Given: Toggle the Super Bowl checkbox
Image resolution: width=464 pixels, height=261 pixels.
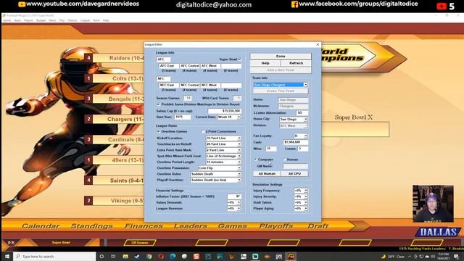Looking at the screenshot, I should 240,59.
